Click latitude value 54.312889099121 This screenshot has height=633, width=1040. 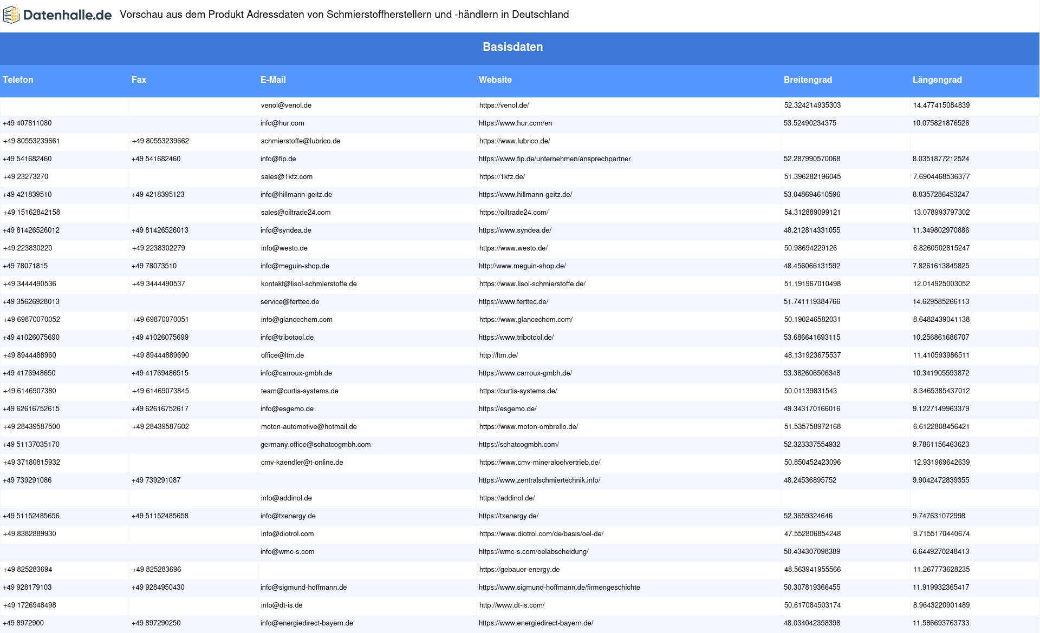click(x=812, y=213)
